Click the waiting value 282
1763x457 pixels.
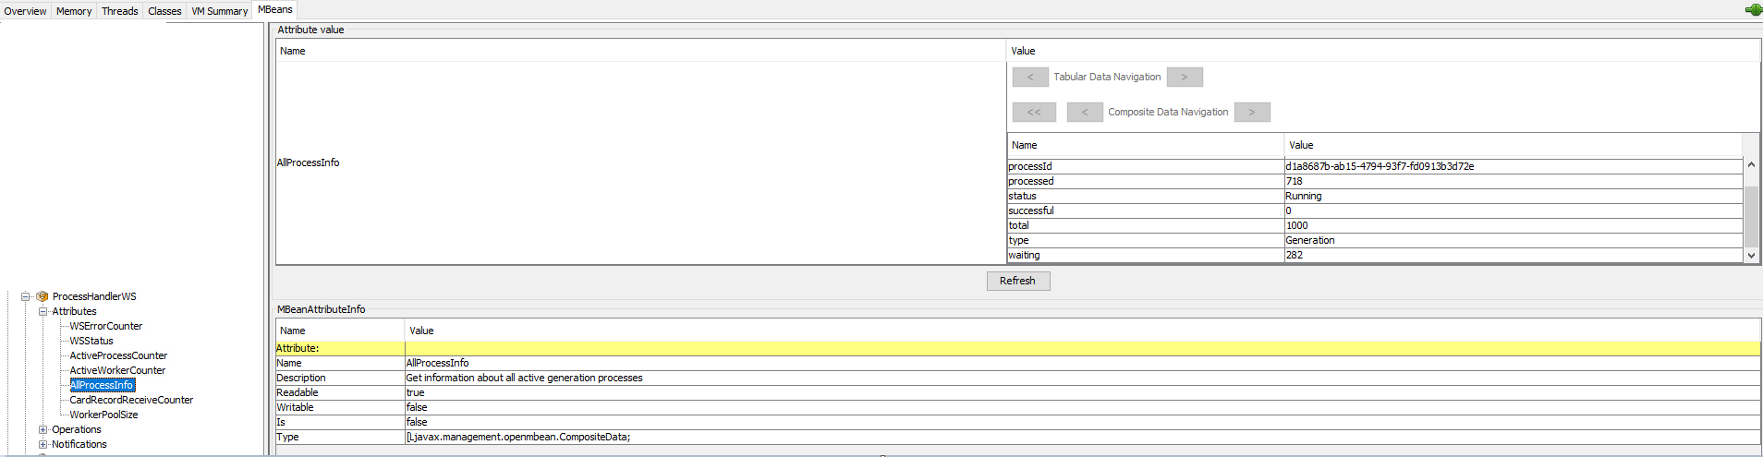1513,255
